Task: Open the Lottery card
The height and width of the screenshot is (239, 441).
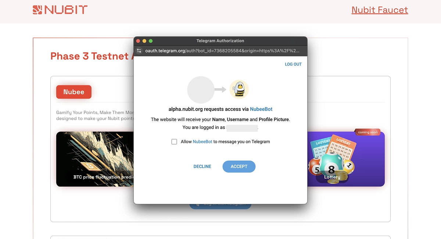Action: (346, 159)
